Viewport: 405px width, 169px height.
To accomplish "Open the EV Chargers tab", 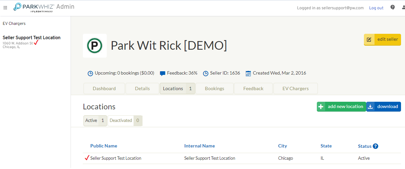I will click(295, 88).
